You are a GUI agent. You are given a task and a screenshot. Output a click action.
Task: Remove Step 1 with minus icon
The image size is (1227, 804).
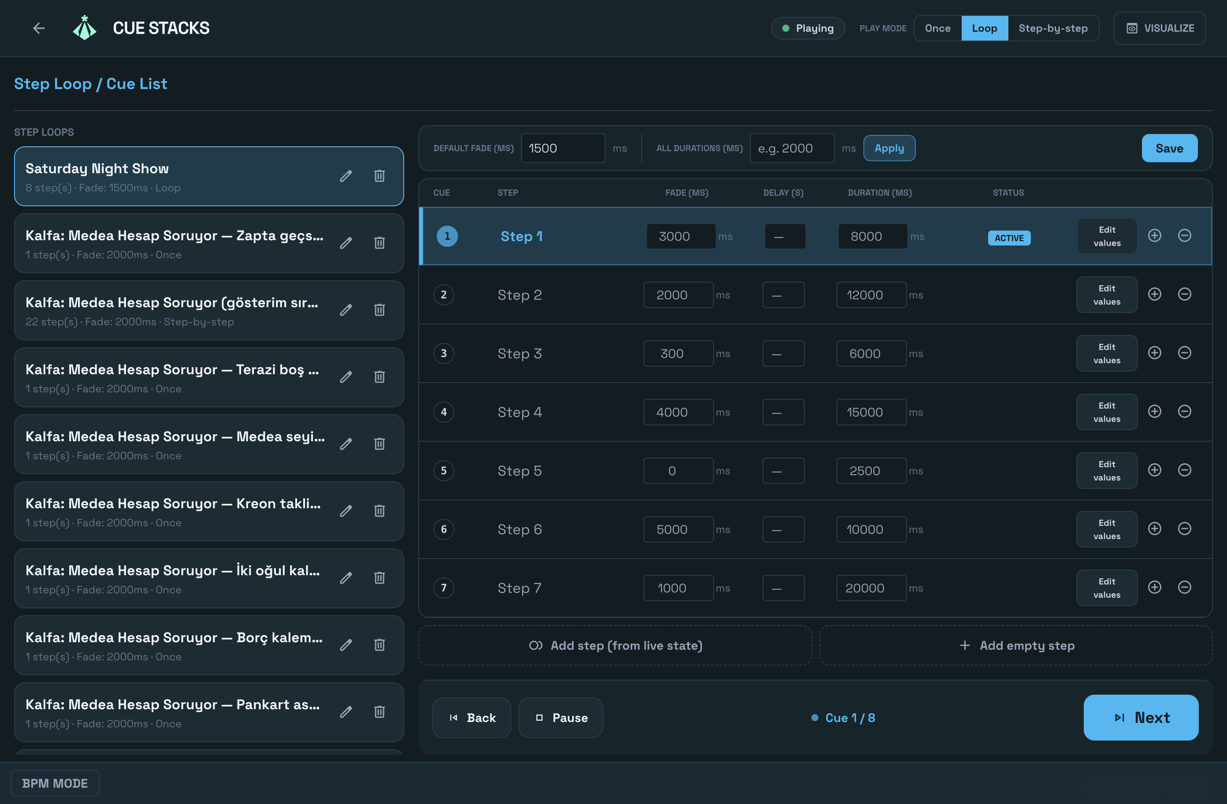tap(1185, 236)
